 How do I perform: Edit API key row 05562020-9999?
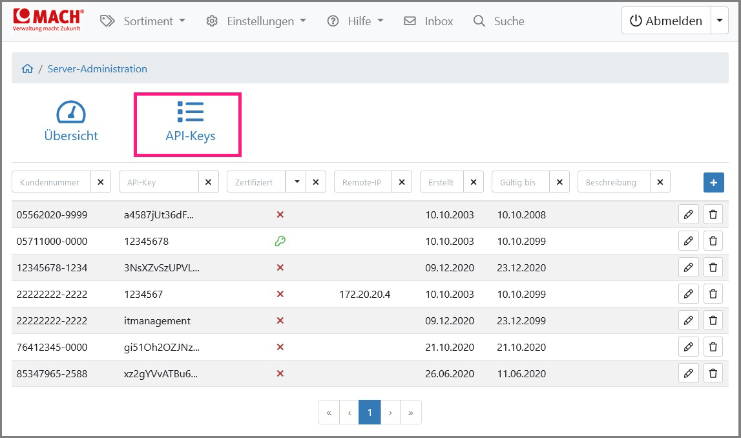[689, 214]
